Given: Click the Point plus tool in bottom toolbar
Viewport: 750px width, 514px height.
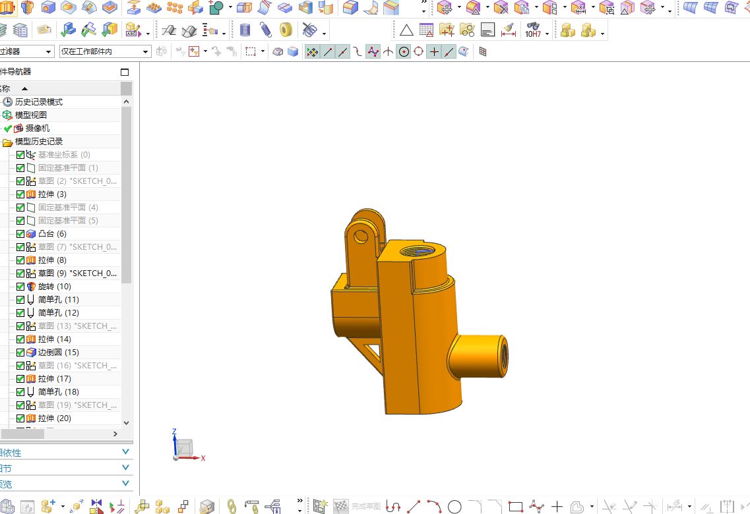Looking at the screenshot, I should point(557,506).
